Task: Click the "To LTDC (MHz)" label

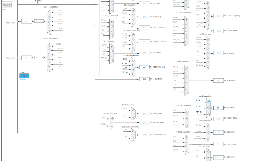Action: point(156,79)
